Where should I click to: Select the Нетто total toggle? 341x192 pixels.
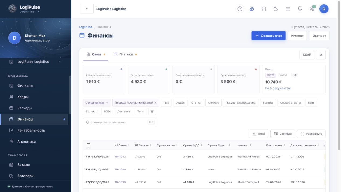270,75
